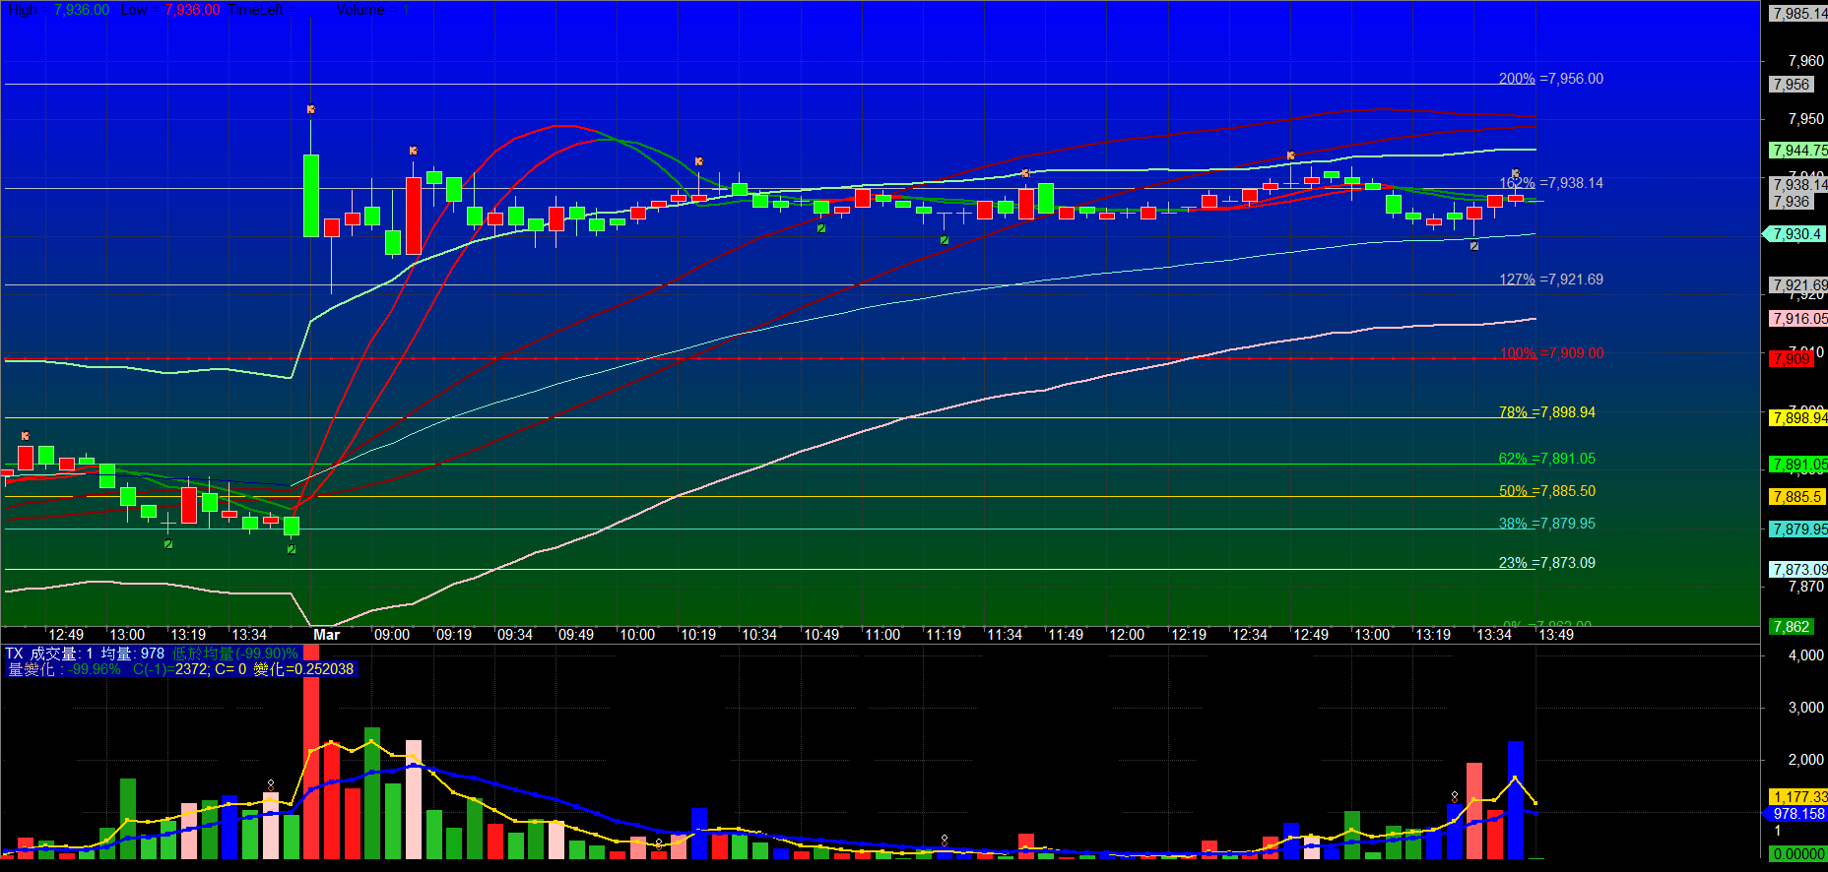This screenshot has width=1828, height=872.
Task: Click the Low = 7,936.00 readout
Action: point(170,10)
